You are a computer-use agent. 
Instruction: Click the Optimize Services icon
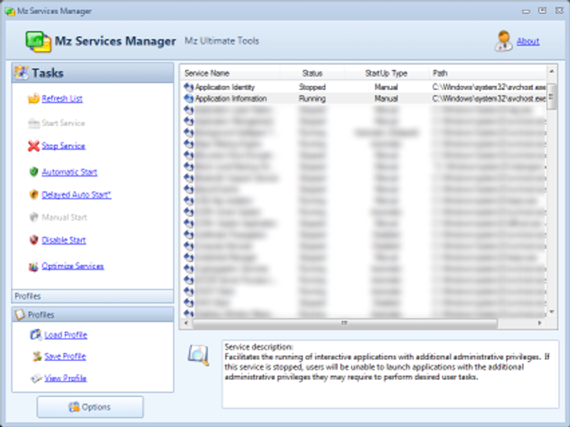pos(33,267)
